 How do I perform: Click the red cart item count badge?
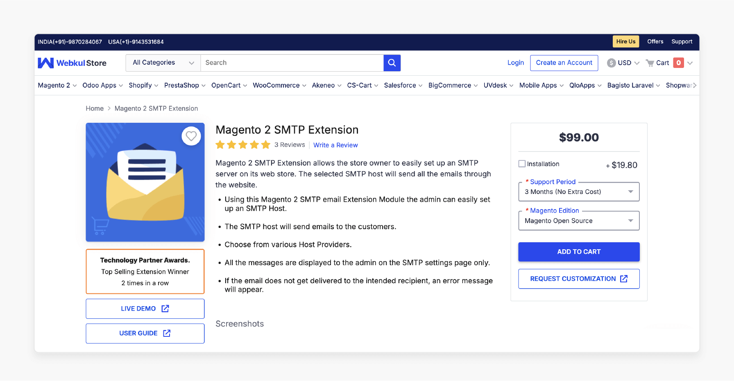click(x=679, y=63)
